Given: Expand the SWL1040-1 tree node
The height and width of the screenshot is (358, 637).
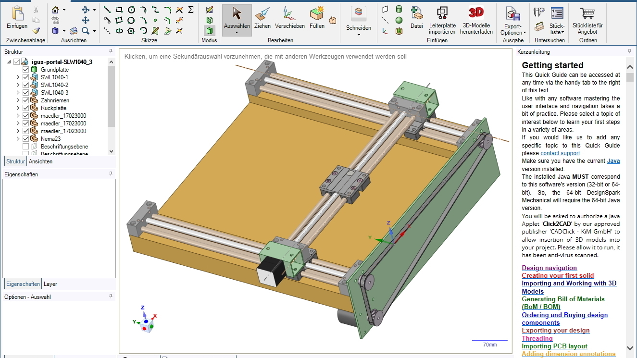Looking at the screenshot, I should (18, 77).
